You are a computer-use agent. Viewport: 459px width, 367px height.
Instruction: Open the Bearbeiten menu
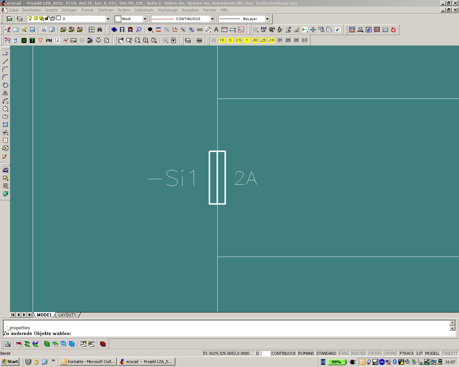click(x=32, y=10)
